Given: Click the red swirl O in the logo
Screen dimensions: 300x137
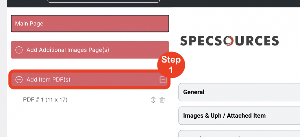Looking at the screenshot, I should [x=229, y=41].
